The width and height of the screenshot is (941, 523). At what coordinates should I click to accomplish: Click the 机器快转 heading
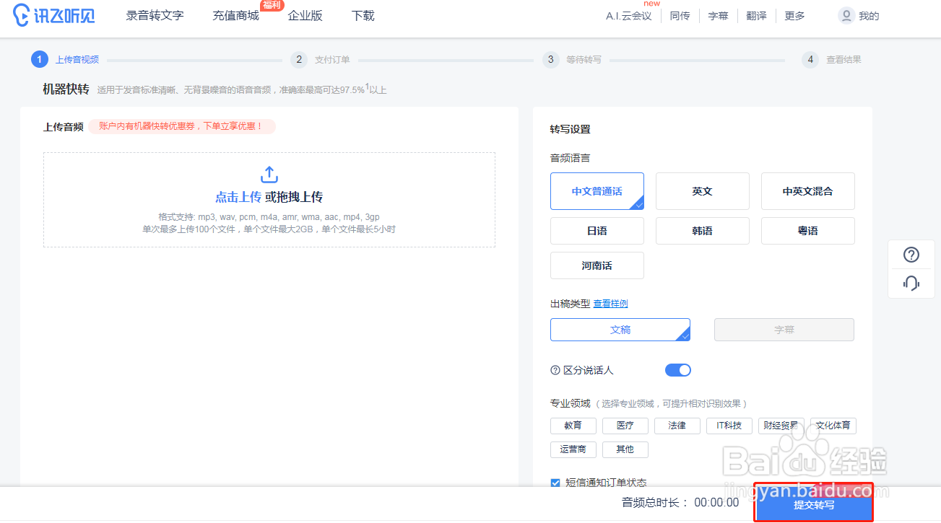(66, 89)
